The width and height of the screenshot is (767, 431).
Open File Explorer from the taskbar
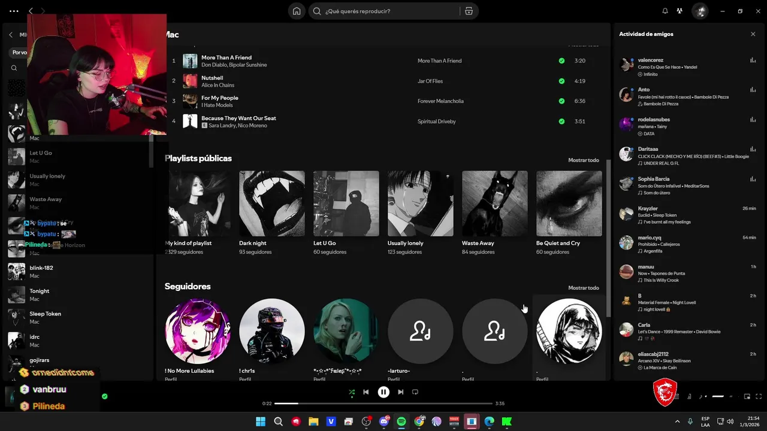pyautogui.click(x=313, y=421)
